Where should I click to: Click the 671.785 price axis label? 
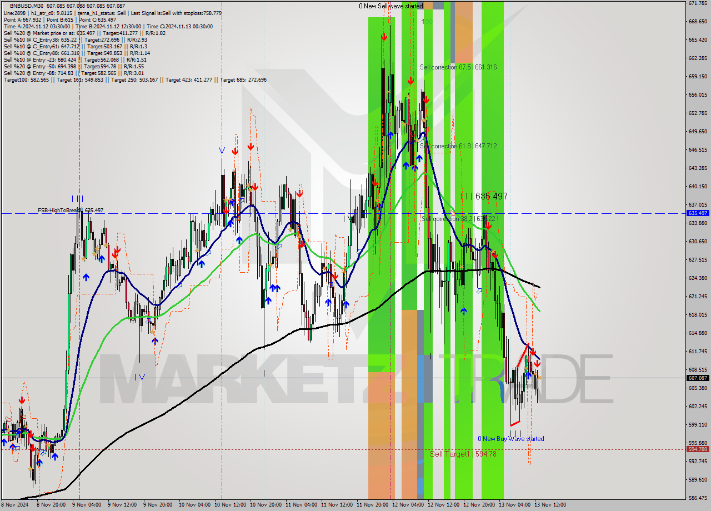click(697, 3)
